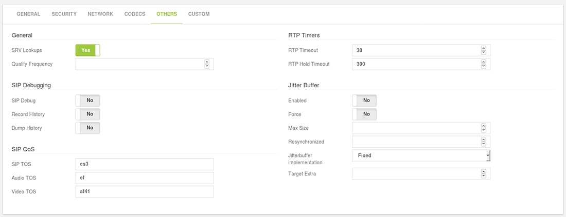Switch to the General tab
566x217 pixels.
tap(28, 14)
